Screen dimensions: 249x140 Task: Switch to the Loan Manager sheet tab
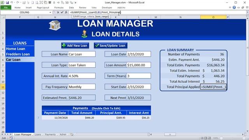point(23,134)
